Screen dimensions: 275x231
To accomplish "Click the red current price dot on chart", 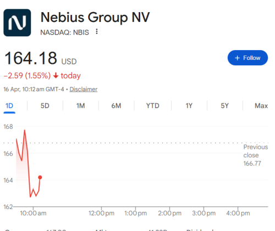I will (40, 177).
